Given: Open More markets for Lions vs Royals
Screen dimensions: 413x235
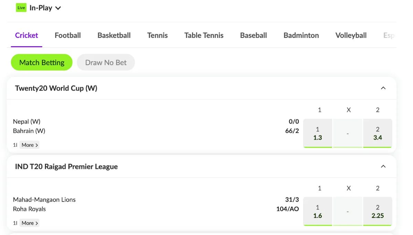Looking at the screenshot, I should coord(30,223).
